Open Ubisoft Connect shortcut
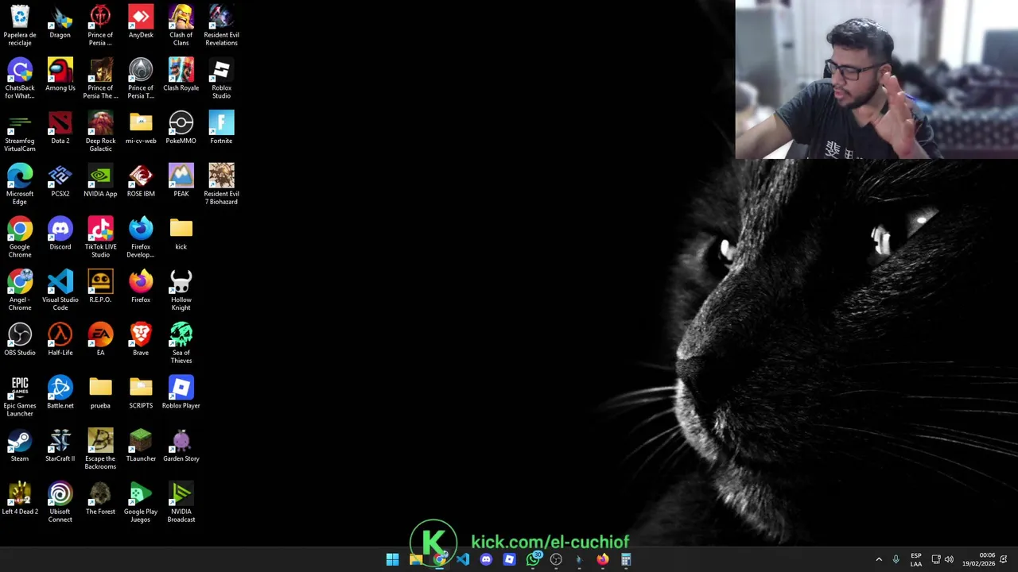 pos(60,502)
